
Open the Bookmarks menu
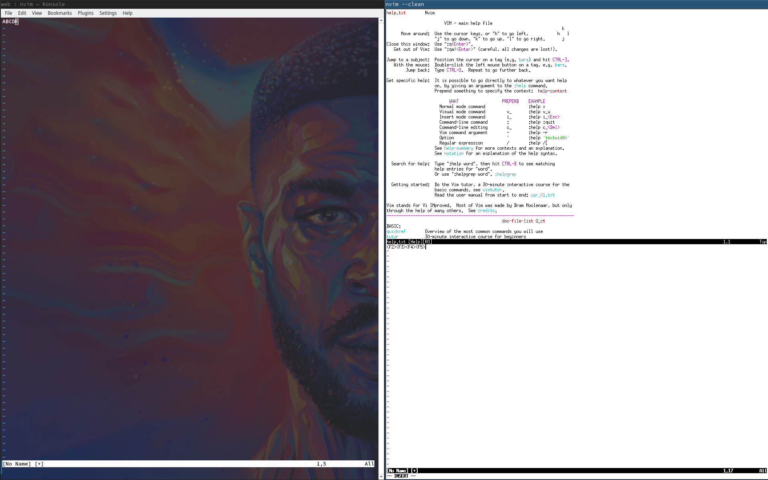click(59, 13)
